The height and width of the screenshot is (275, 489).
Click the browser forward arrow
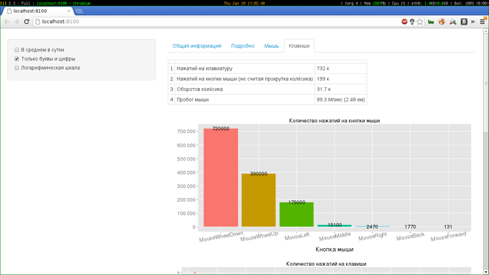(17, 21)
